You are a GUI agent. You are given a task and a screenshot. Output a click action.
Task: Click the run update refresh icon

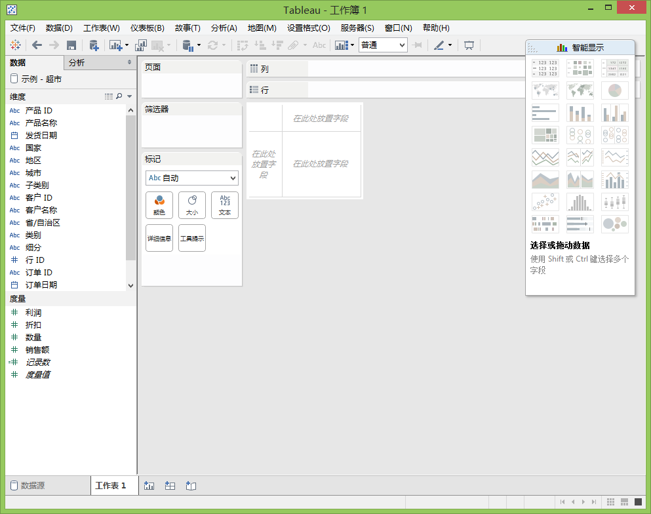[x=213, y=45]
